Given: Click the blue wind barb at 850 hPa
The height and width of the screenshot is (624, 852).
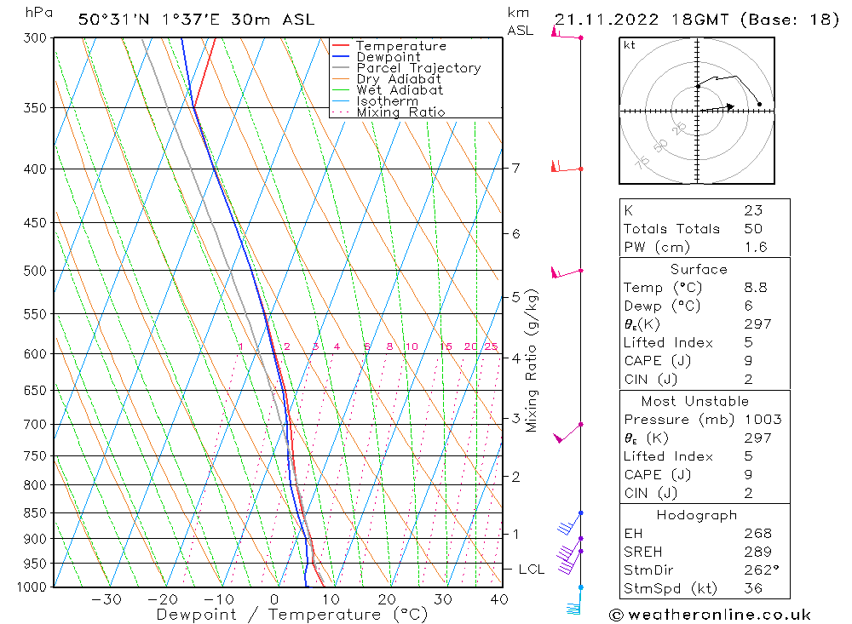Looking at the screenshot, I should [570, 523].
